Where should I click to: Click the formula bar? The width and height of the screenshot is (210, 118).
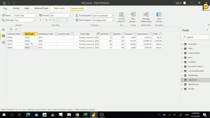[x=100, y=29]
